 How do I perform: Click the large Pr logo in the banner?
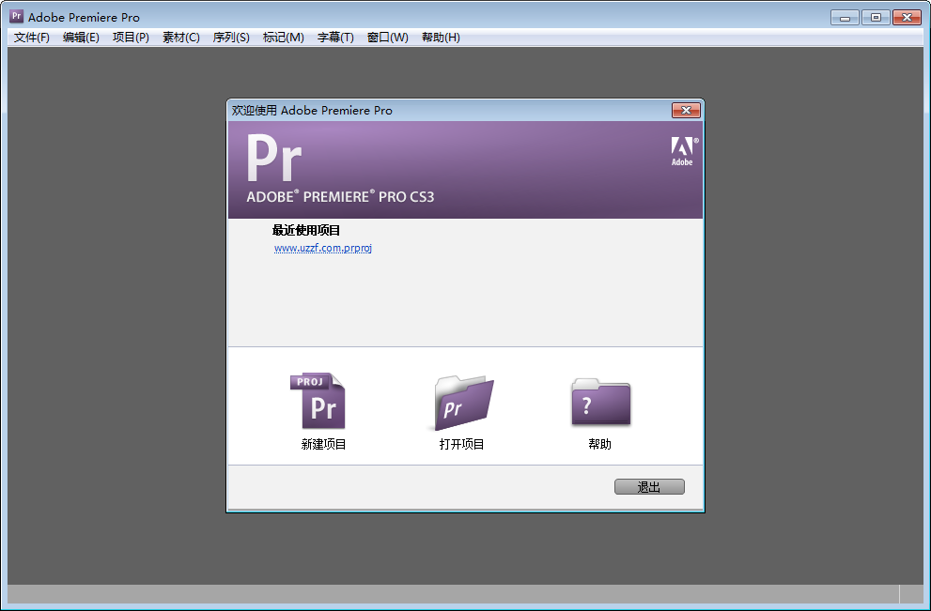tap(277, 159)
